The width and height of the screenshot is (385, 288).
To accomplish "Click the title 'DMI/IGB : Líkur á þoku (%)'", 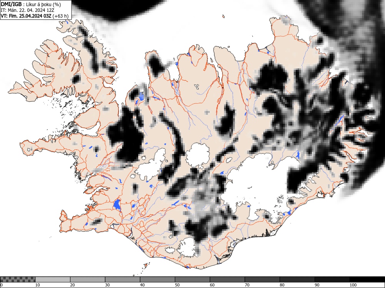I will 31,4.
